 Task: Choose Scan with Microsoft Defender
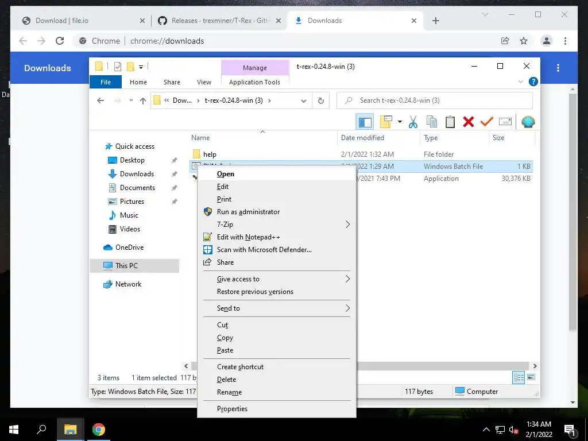click(x=277, y=250)
